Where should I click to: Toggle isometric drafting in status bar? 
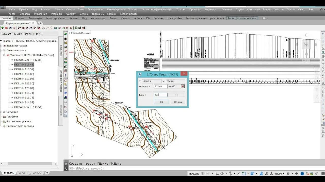231,174
